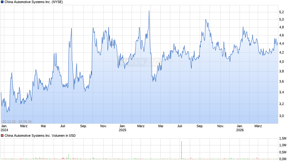Click the 'Jan. 2026' time axis label
This screenshot has width=291, height=162.
pyautogui.click(x=240, y=128)
